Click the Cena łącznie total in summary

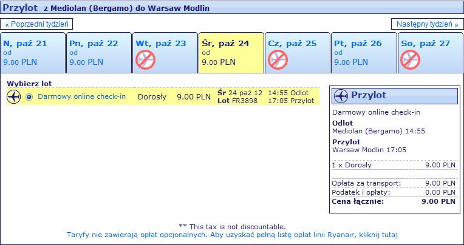click(x=394, y=202)
